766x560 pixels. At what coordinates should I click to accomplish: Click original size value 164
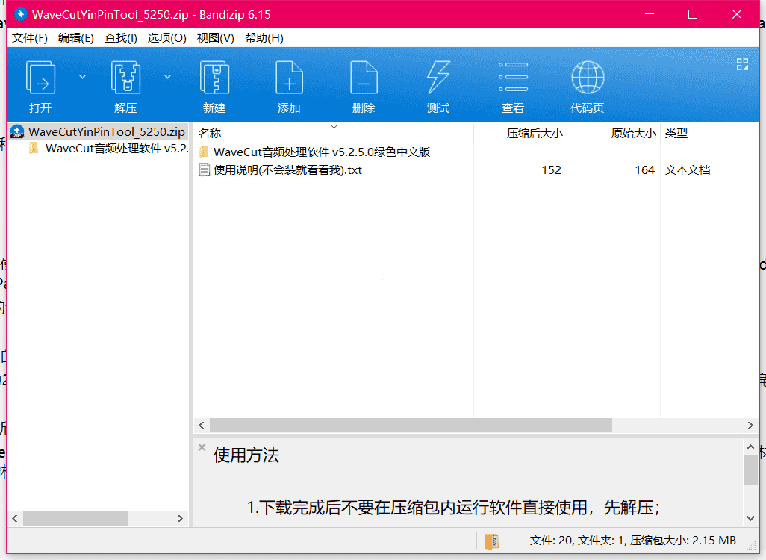click(645, 170)
